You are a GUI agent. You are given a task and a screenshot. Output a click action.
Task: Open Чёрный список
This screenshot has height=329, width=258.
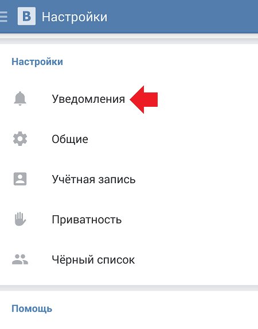[x=129, y=260]
